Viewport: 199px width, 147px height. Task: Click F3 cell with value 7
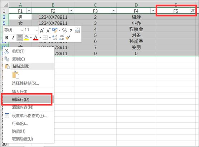pos(95,47)
